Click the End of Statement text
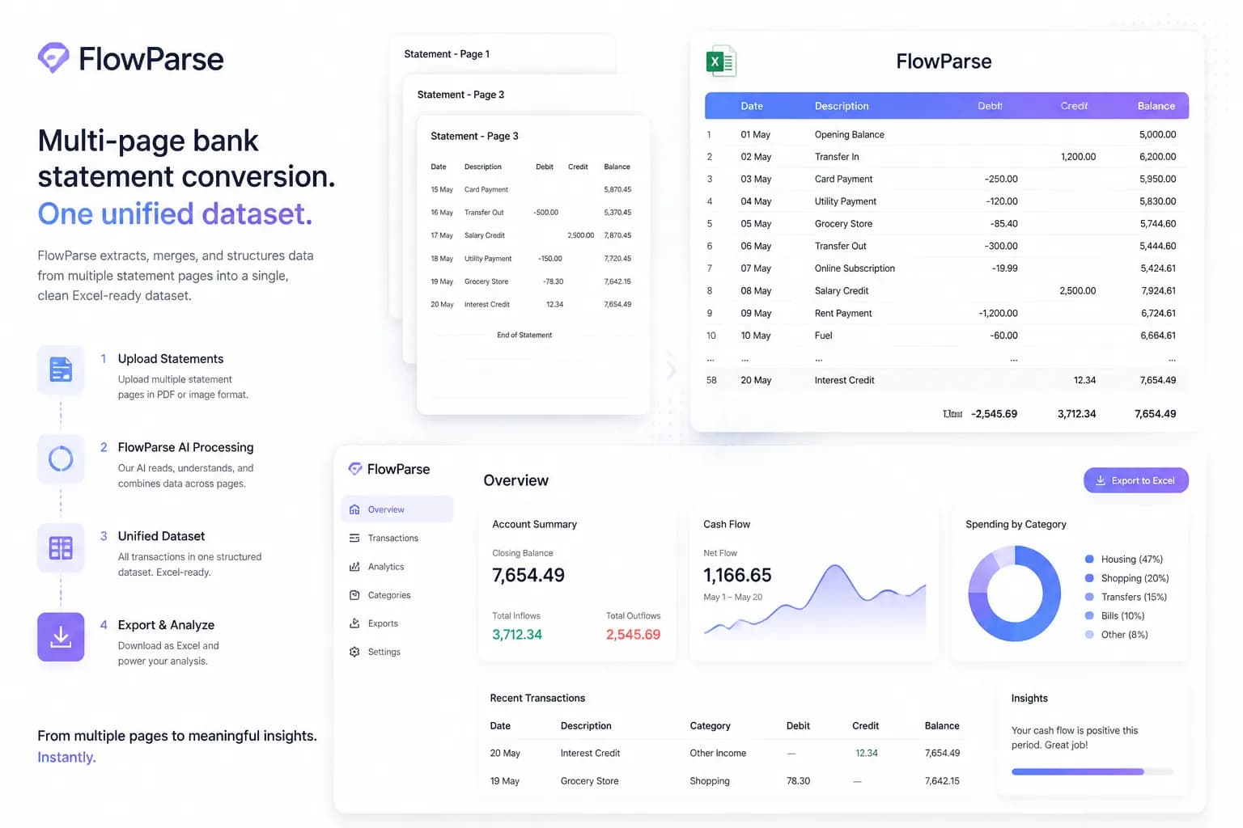Screen dimensions: 1243x828 [x=524, y=335]
